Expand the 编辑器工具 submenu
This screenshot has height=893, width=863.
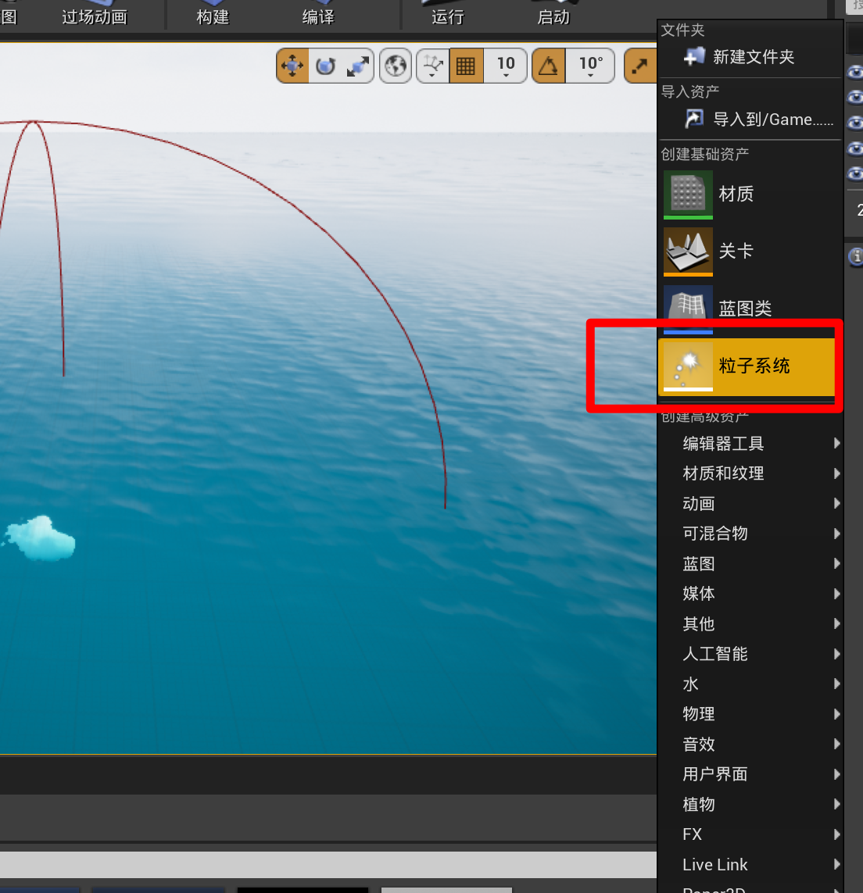[750, 443]
